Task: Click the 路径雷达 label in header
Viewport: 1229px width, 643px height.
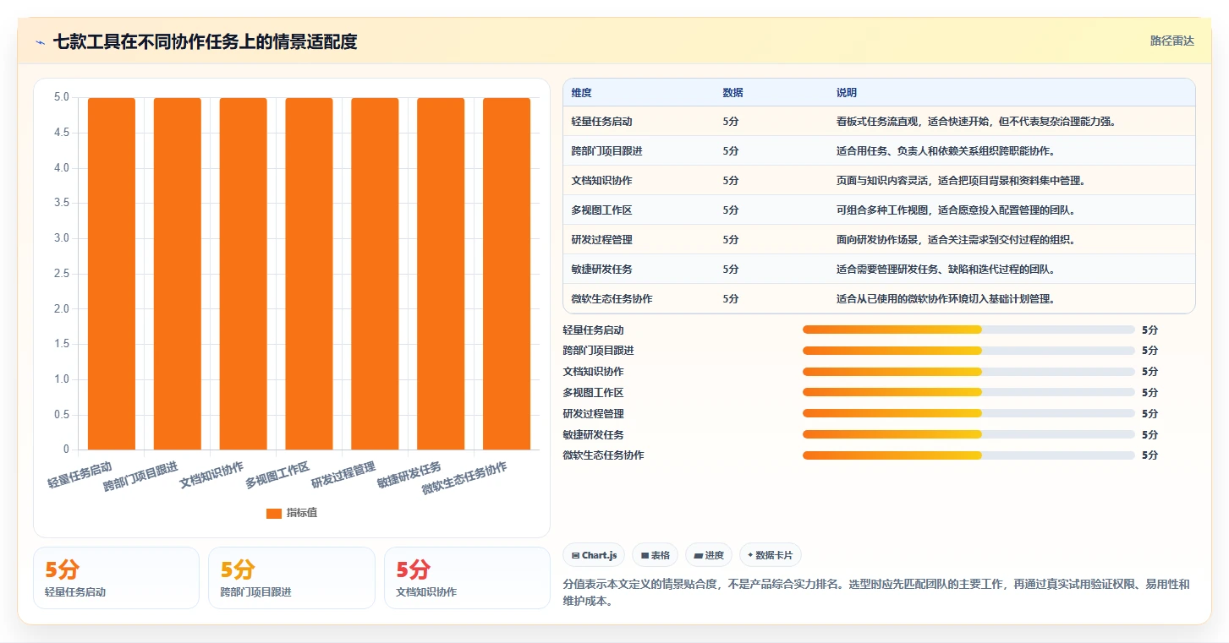Action: (1172, 41)
